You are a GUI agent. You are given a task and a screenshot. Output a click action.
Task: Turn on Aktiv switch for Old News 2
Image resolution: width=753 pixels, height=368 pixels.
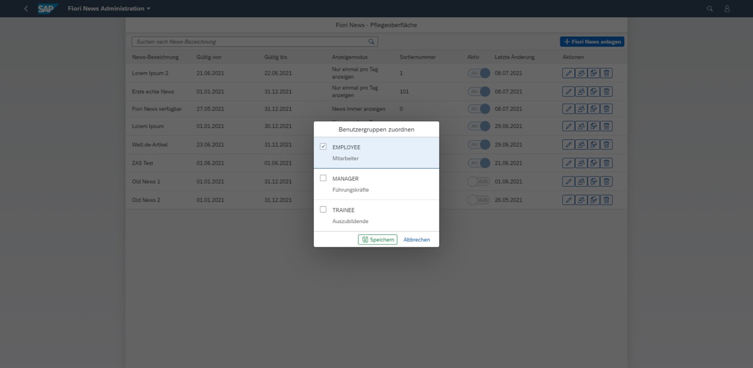[479, 200]
